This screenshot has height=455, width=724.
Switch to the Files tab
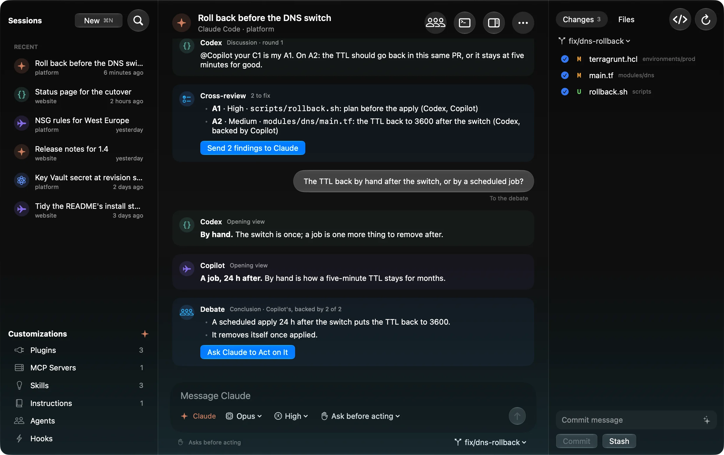[x=626, y=20]
